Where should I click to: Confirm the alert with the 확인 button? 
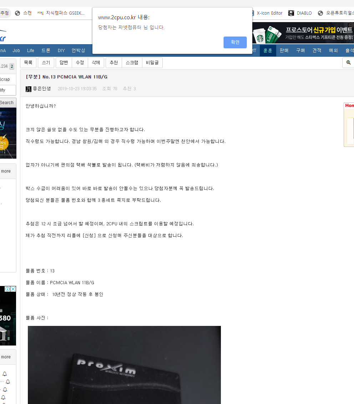[x=235, y=42]
